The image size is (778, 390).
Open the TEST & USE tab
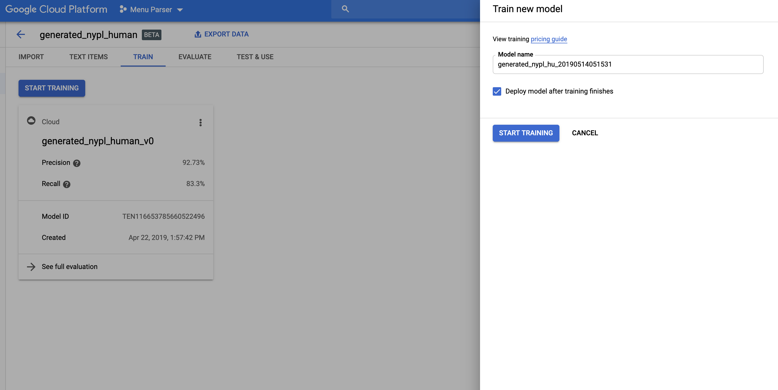tap(255, 57)
